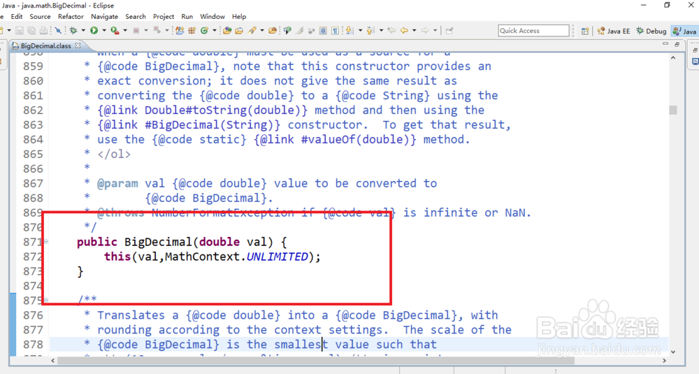This screenshot has width=699, height=374.
Task: Open the Source menu
Action: (x=40, y=17)
